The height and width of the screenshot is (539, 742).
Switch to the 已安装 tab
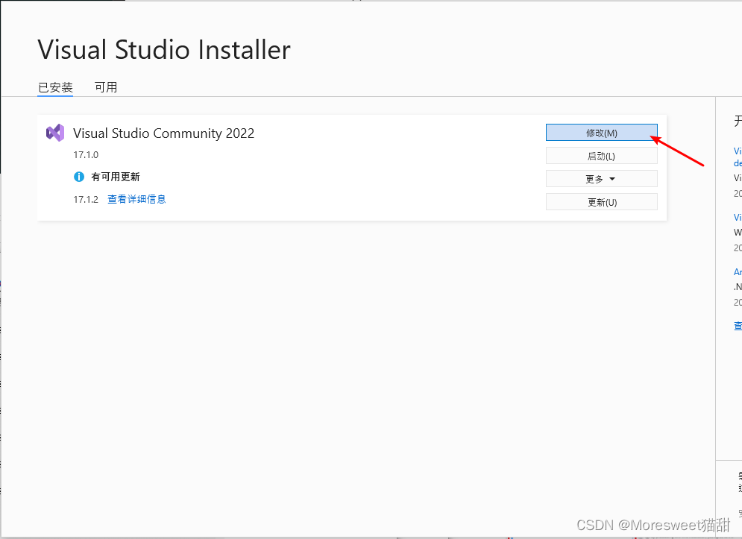click(55, 87)
